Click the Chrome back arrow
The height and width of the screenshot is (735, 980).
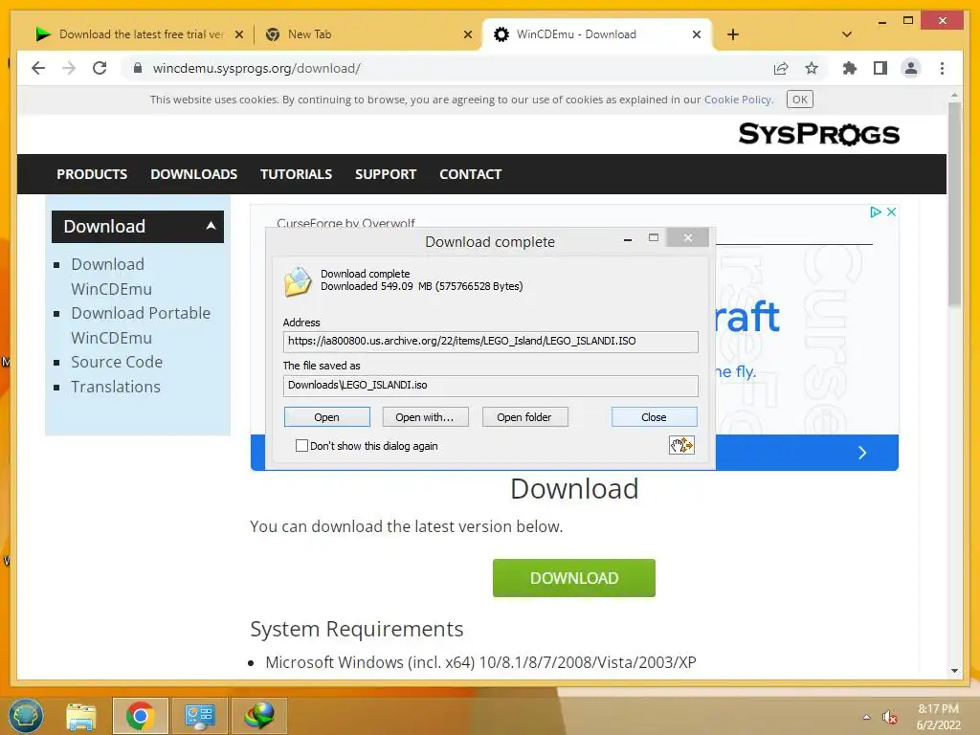[38, 68]
